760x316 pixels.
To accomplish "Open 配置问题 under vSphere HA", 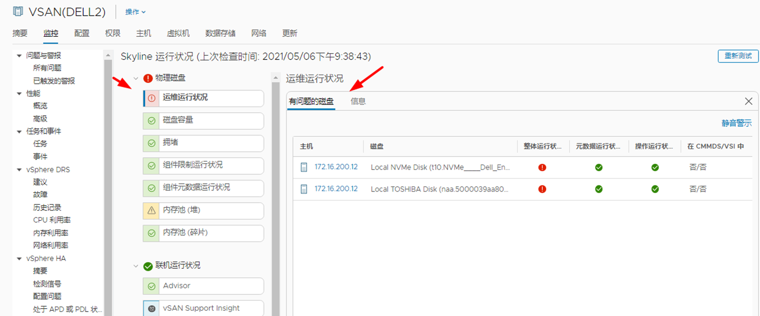I will click(x=47, y=296).
